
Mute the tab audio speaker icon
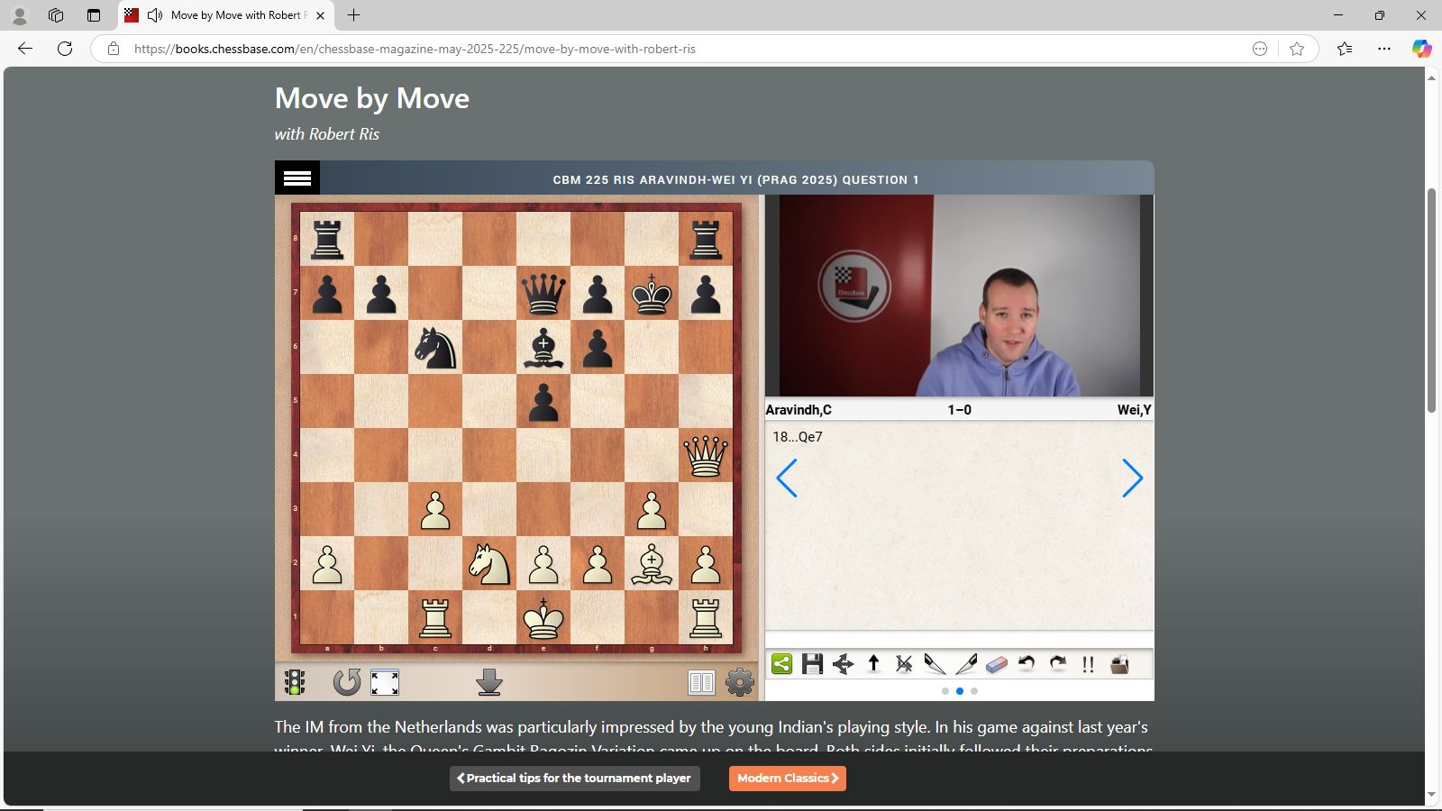tap(155, 15)
